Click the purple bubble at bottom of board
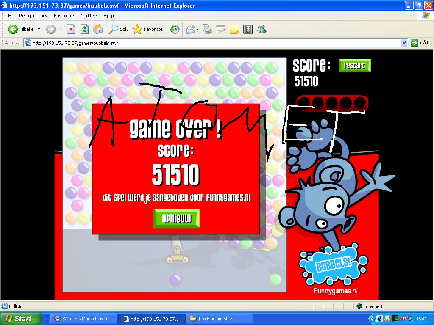Image resolution: width=434 pixels, height=325 pixels. [175, 279]
